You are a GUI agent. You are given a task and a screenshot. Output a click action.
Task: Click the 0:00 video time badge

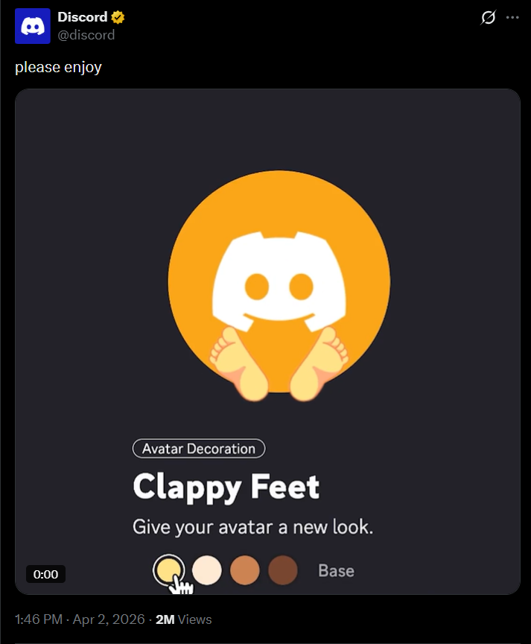[45, 574]
